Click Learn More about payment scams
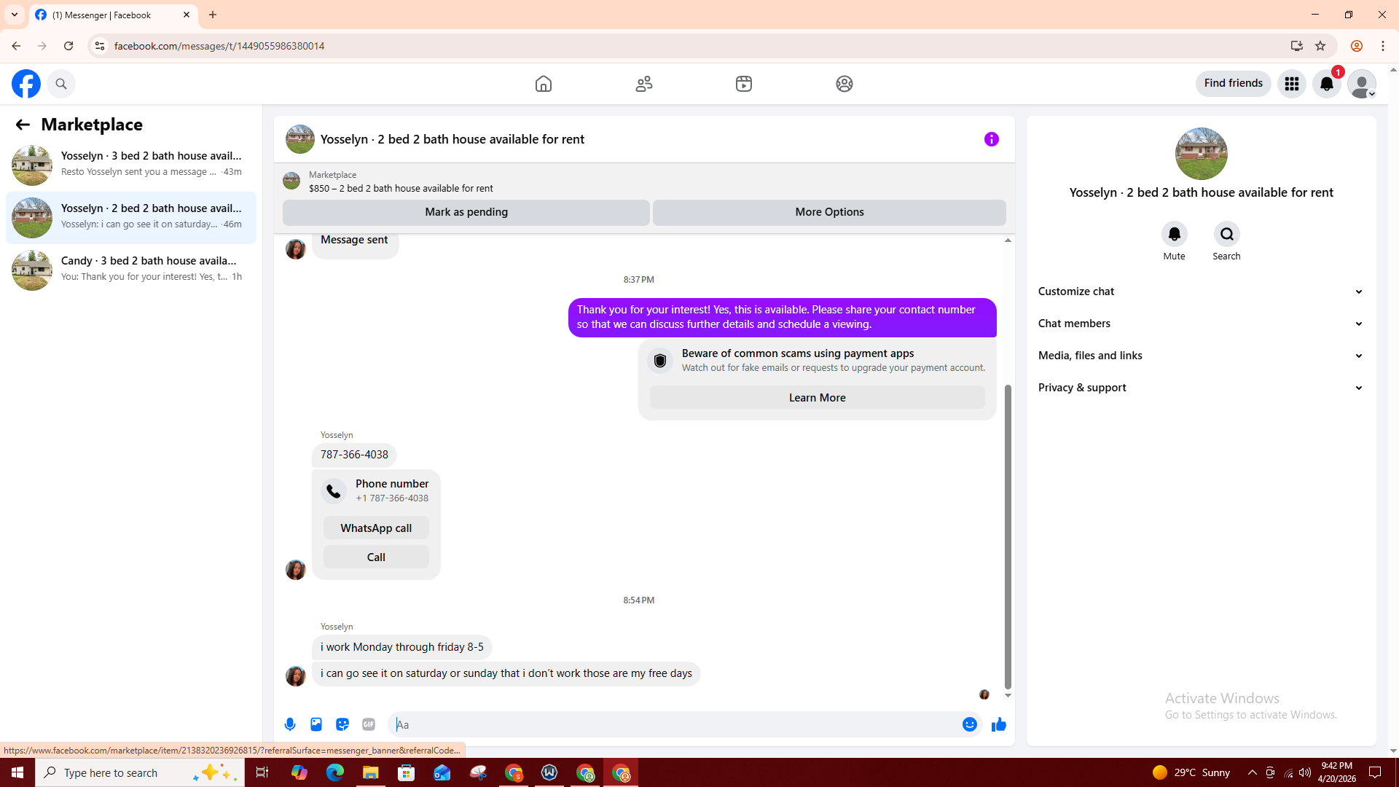The height and width of the screenshot is (787, 1399). [817, 398]
